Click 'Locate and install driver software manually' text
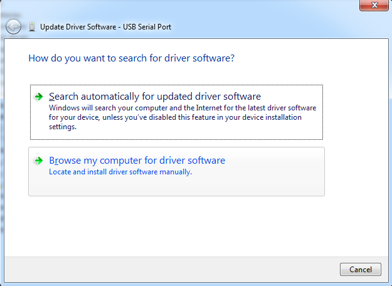 pyautogui.click(x=120, y=172)
